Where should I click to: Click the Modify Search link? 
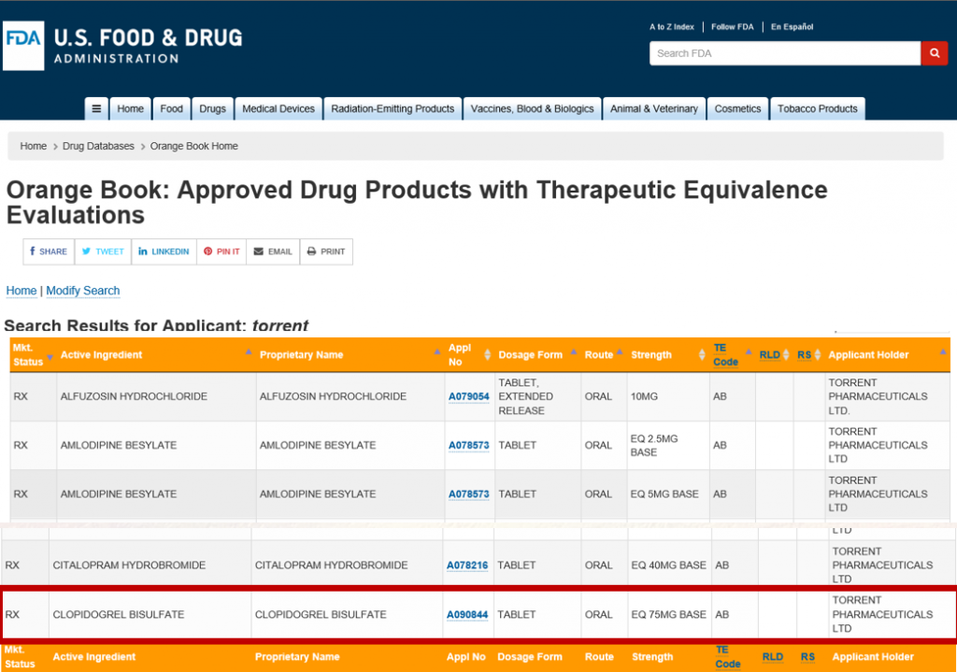click(x=83, y=291)
